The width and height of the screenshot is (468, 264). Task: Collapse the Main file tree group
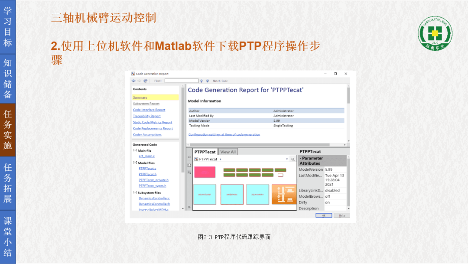(x=135, y=150)
